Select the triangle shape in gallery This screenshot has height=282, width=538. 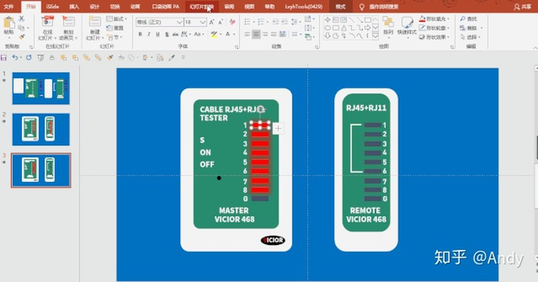(x=344, y=28)
